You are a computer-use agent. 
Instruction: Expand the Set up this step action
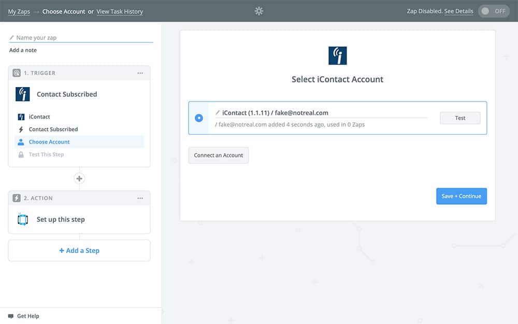(x=61, y=219)
